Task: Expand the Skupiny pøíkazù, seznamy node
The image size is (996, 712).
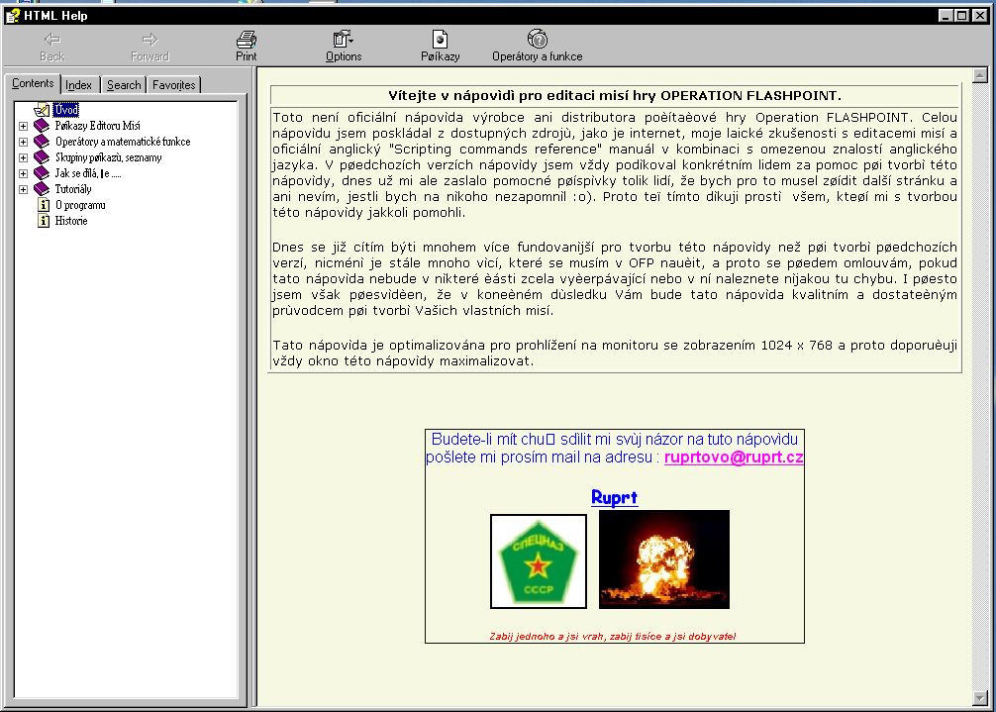Action: pyautogui.click(x=24, y=157)
